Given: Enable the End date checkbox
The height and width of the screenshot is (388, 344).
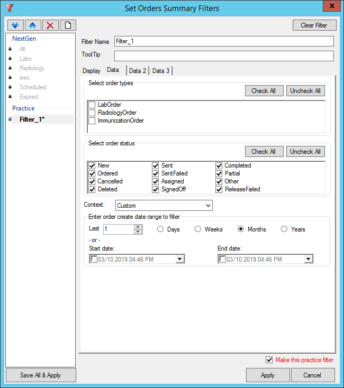Looking at the screenshot, I should point(222,259).
